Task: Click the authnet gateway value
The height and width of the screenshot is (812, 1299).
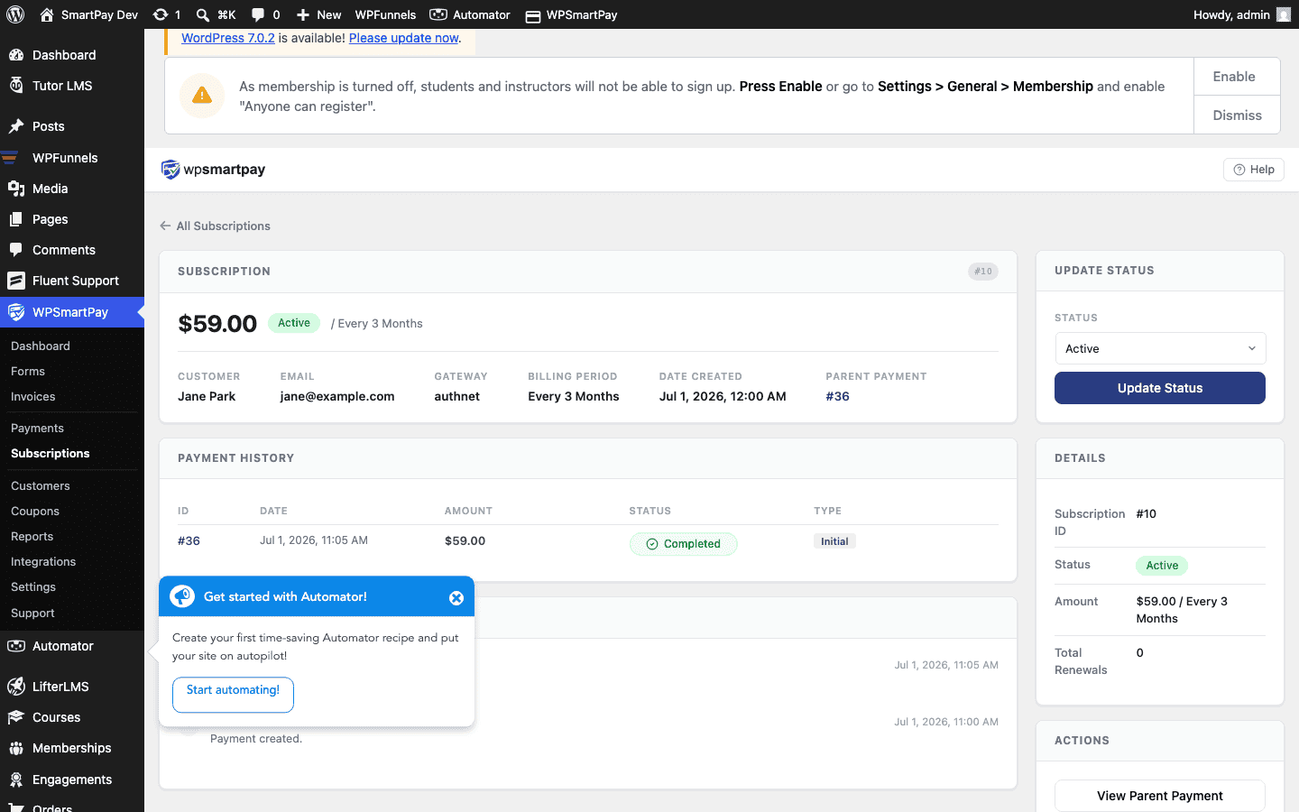Action: [457, 396]
